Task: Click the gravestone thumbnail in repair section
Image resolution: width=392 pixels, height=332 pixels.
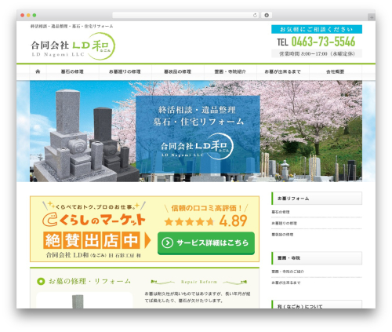Action: (x=84, y=301)
